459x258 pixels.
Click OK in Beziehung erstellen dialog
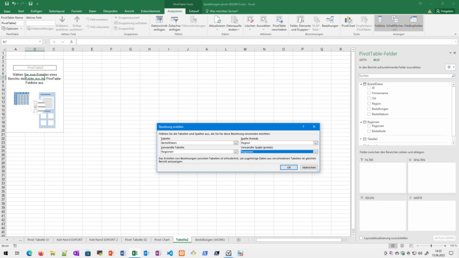coord(289,167)
